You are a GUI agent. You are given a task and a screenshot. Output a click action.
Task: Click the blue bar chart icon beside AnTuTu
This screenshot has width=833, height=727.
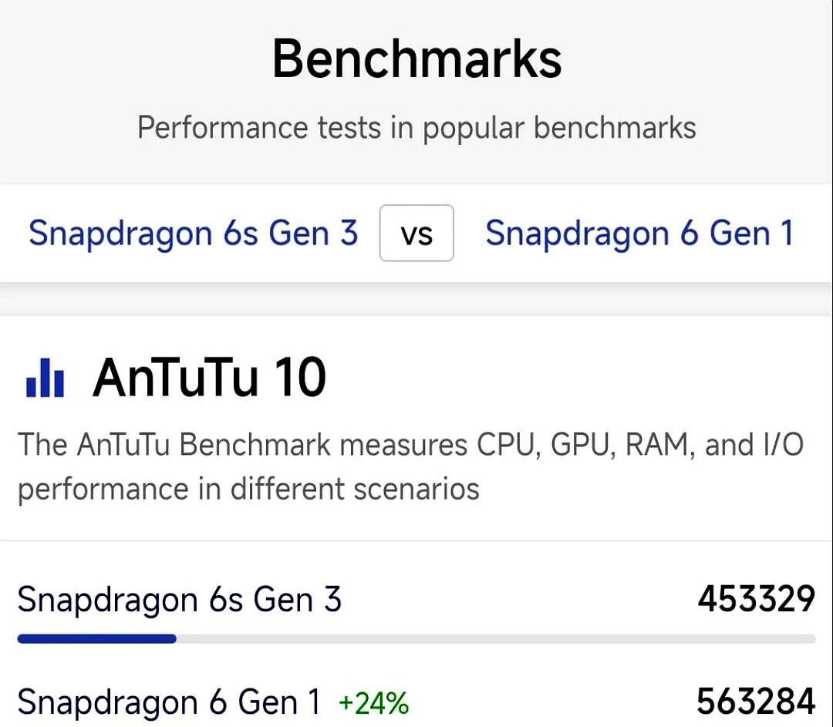click(x=45, y=378)
